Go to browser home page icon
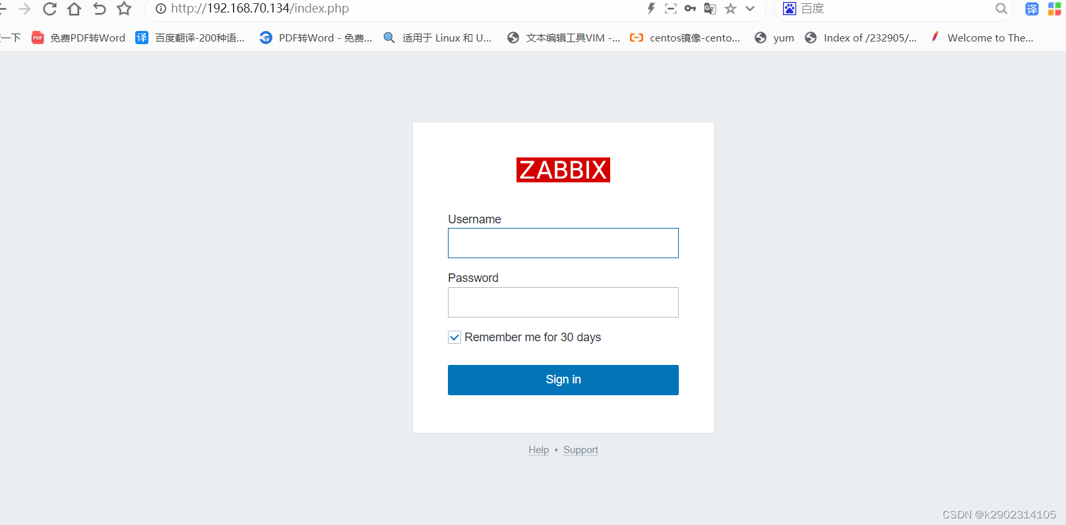The image size is (1066, 525). 75,9
